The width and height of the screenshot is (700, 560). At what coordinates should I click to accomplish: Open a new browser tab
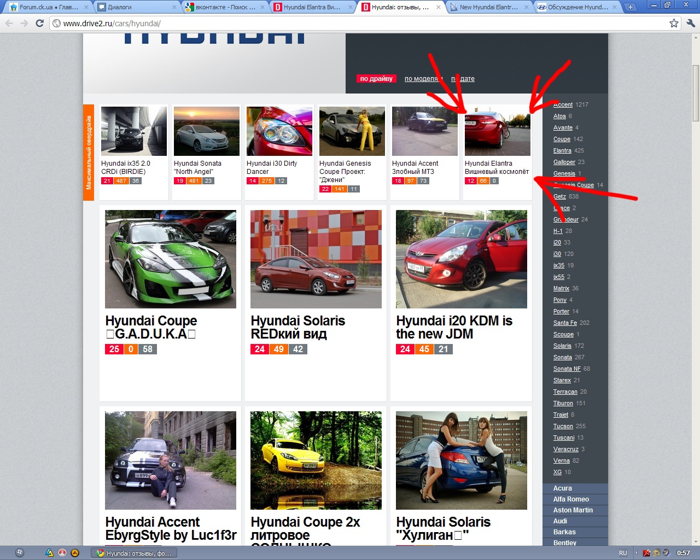pos(631,7)
